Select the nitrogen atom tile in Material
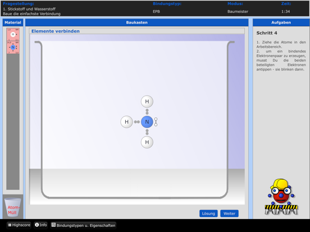The image size is (310, 232). [13, 47]
